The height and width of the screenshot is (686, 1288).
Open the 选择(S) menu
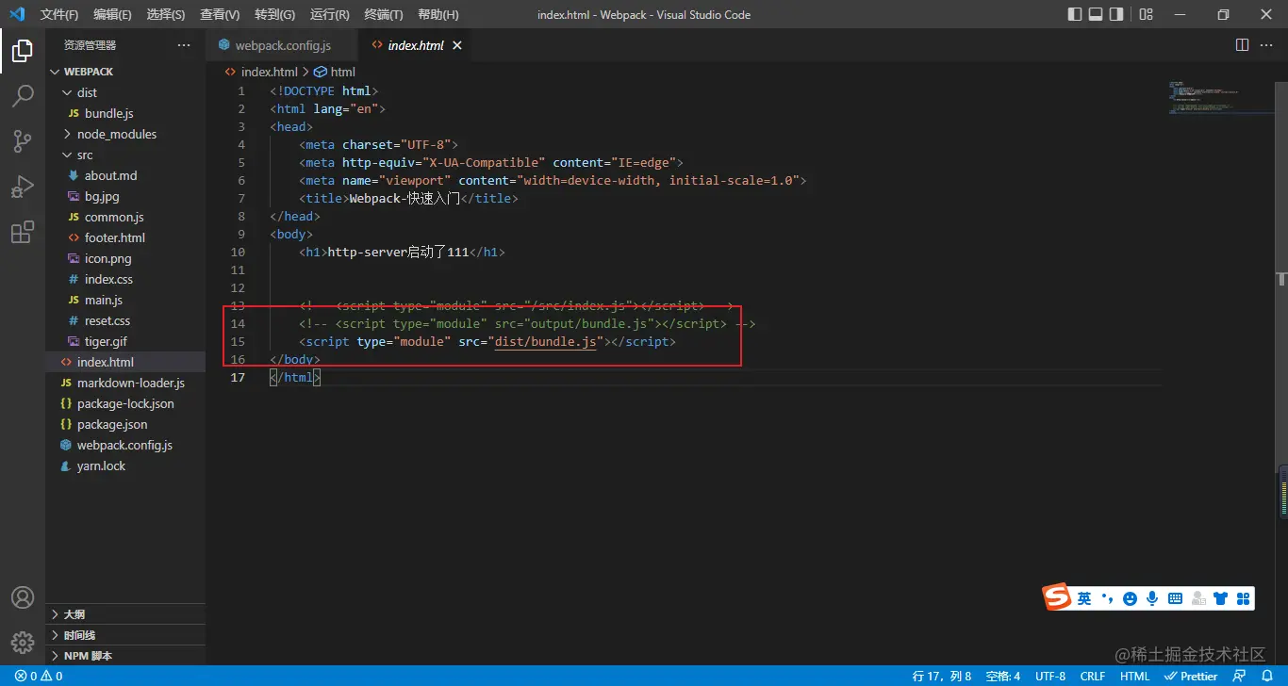click(166, 14)
